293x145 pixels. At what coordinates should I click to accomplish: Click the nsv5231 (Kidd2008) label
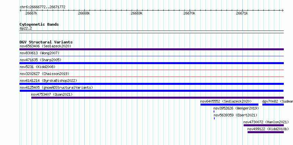(x=38, y=67)
